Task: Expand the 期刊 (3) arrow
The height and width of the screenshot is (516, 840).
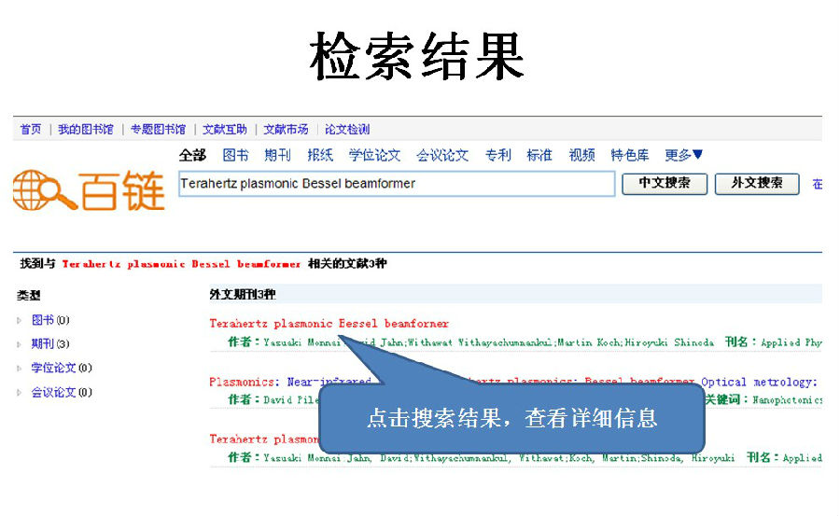Action: click(x=19, y=344)
